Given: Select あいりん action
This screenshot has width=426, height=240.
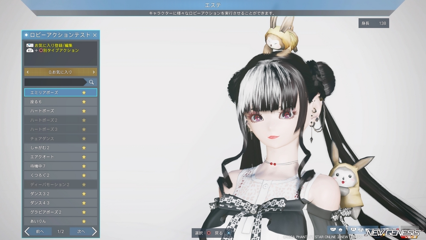Looking at the screenshot, I should point(61,221).
